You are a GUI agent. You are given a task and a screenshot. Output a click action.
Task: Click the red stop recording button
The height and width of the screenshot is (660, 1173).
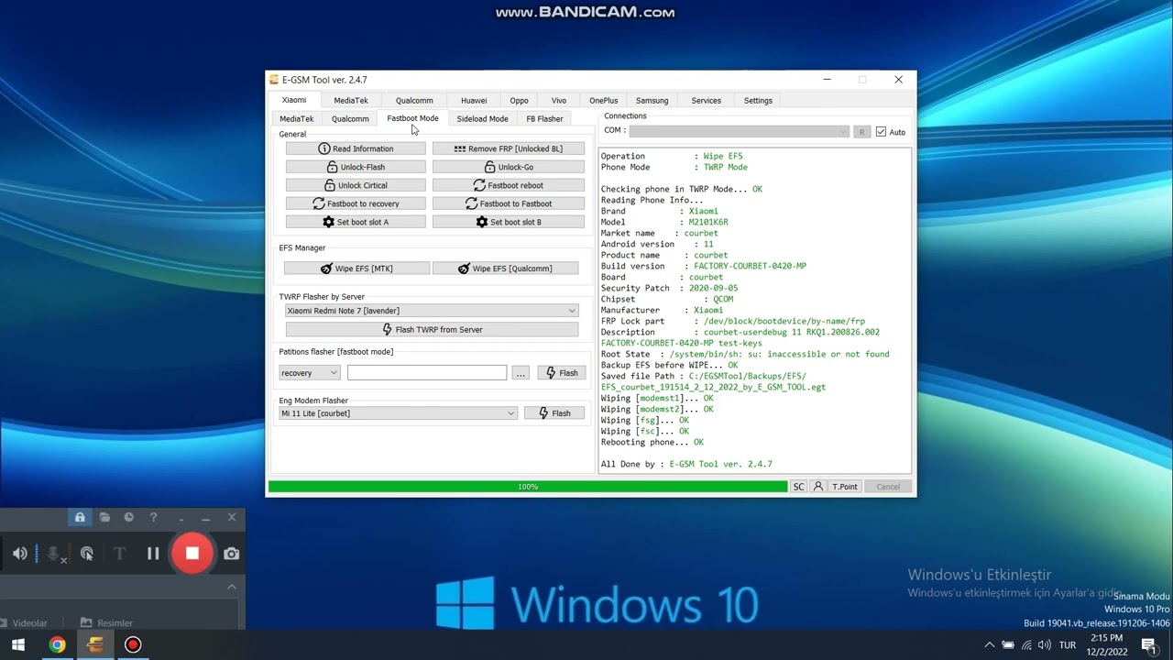(192, 554)
